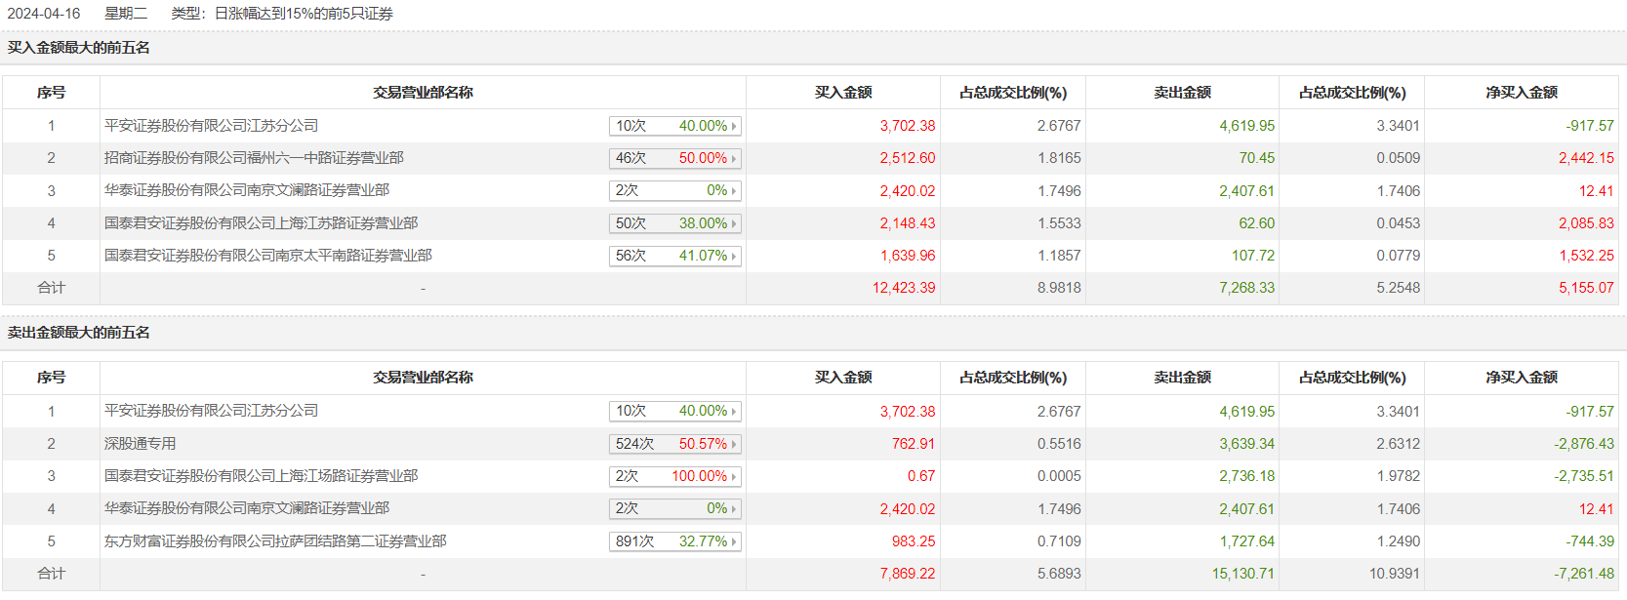This screenshot has height=600, width=1627.
Task: Click 平安证券江苏分公司 in the top buy table
Action: pyautogui.click(x=211, y=126)
